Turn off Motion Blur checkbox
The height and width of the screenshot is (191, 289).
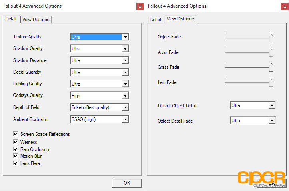[16, 156]
